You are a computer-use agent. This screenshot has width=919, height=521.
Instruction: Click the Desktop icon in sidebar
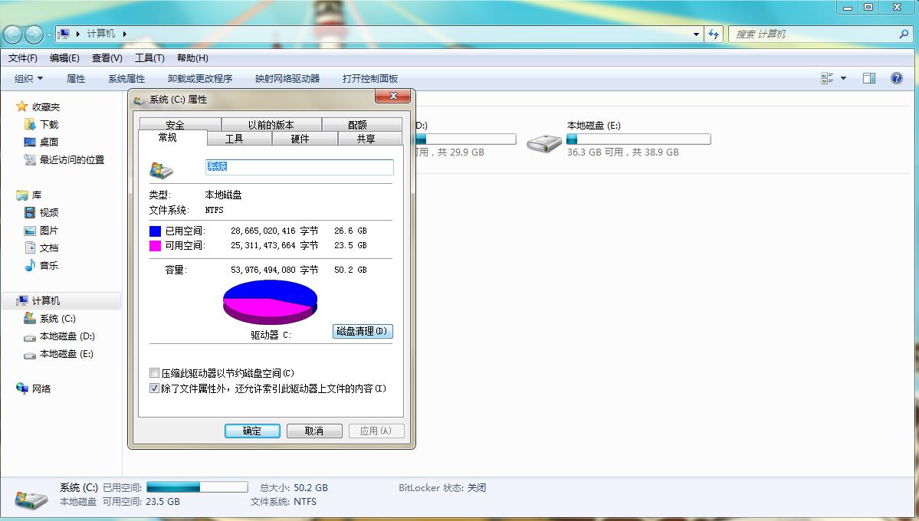click(x=29, y=142)
